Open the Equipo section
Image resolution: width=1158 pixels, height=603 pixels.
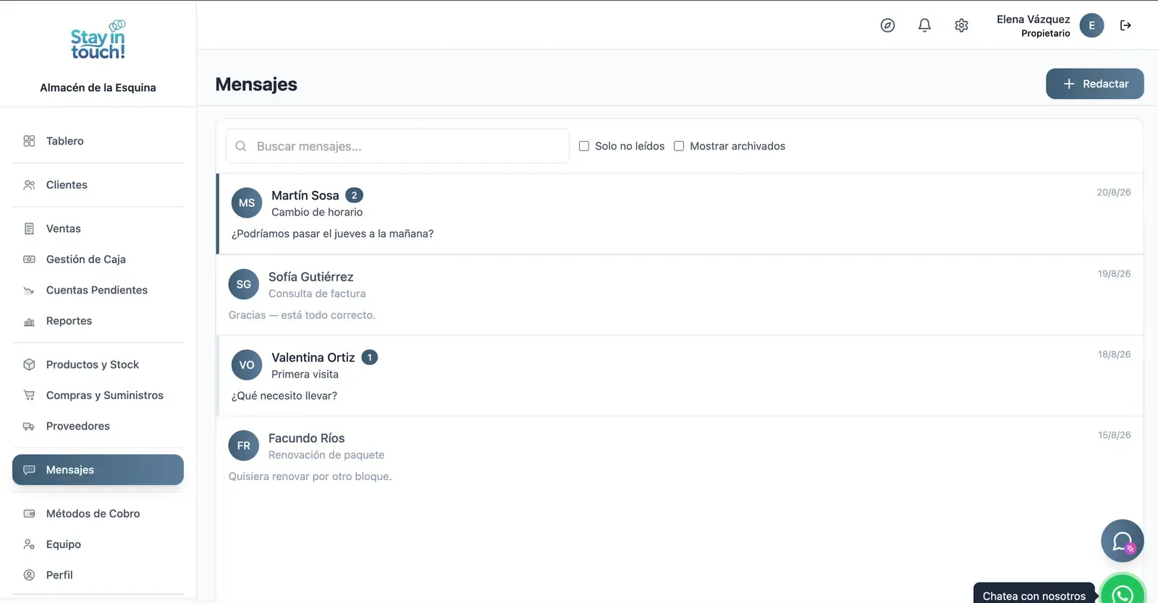[x=98, y=544]
